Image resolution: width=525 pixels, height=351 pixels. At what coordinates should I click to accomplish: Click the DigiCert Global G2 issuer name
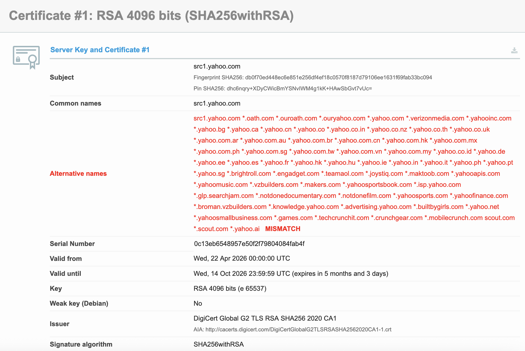tap(265, 318)
